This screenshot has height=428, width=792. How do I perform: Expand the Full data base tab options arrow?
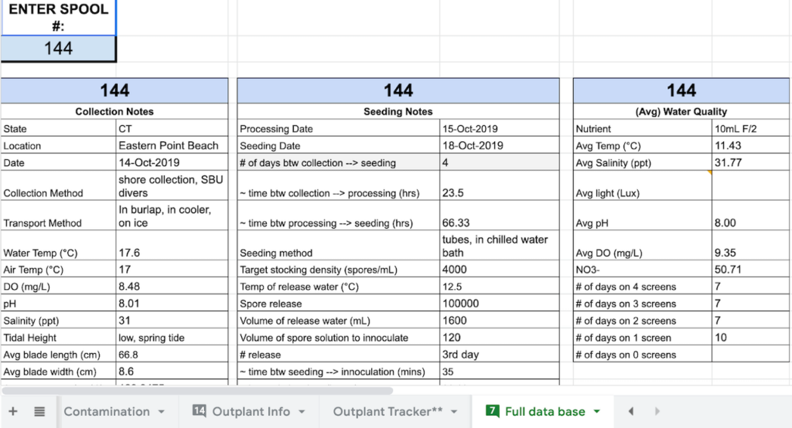[596, 412]
